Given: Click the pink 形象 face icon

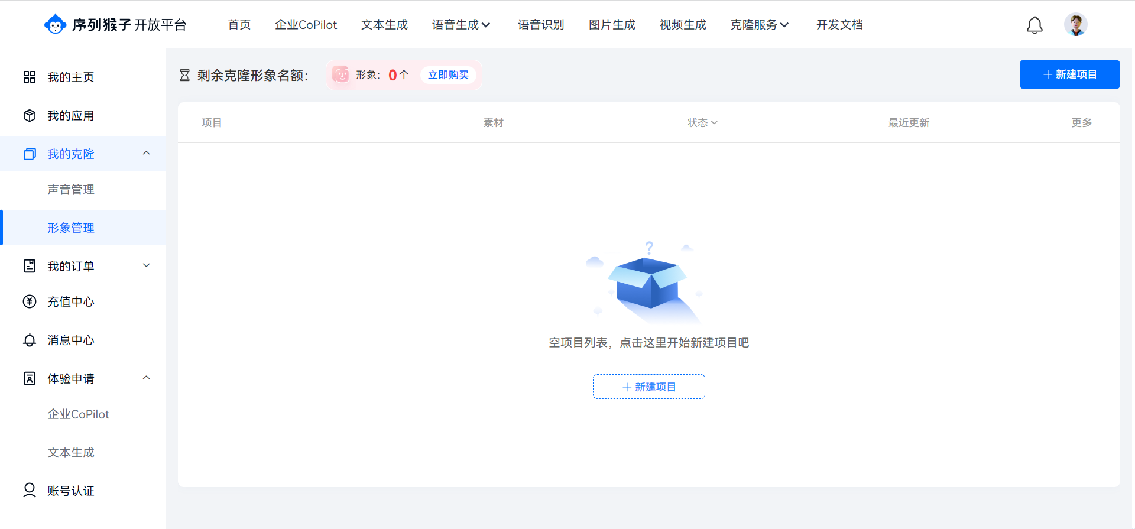Looking at the screenshot, I should tap(340, 74).
